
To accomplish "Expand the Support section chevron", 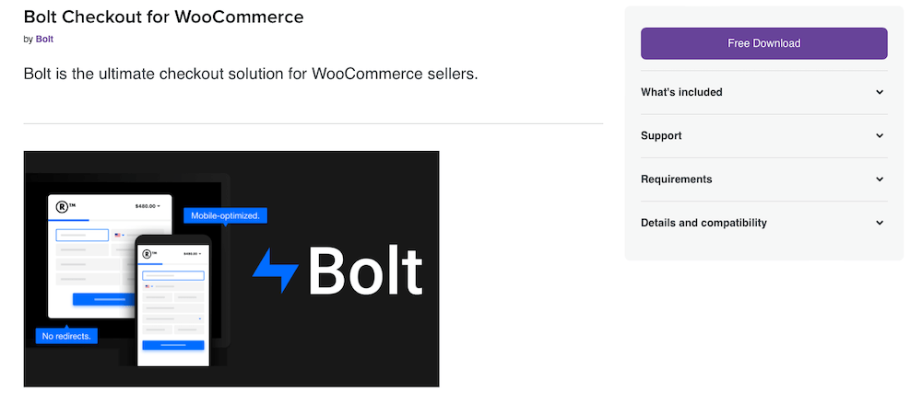I will pyautogui.click(x=879, y=136).
